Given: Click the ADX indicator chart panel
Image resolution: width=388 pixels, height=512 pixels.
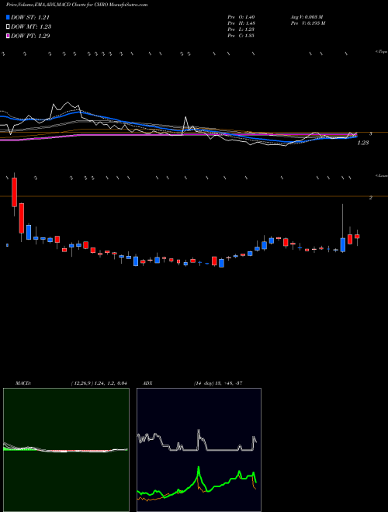Looking at the screenshot, I should pyautogui.click(x=199, y=450).
